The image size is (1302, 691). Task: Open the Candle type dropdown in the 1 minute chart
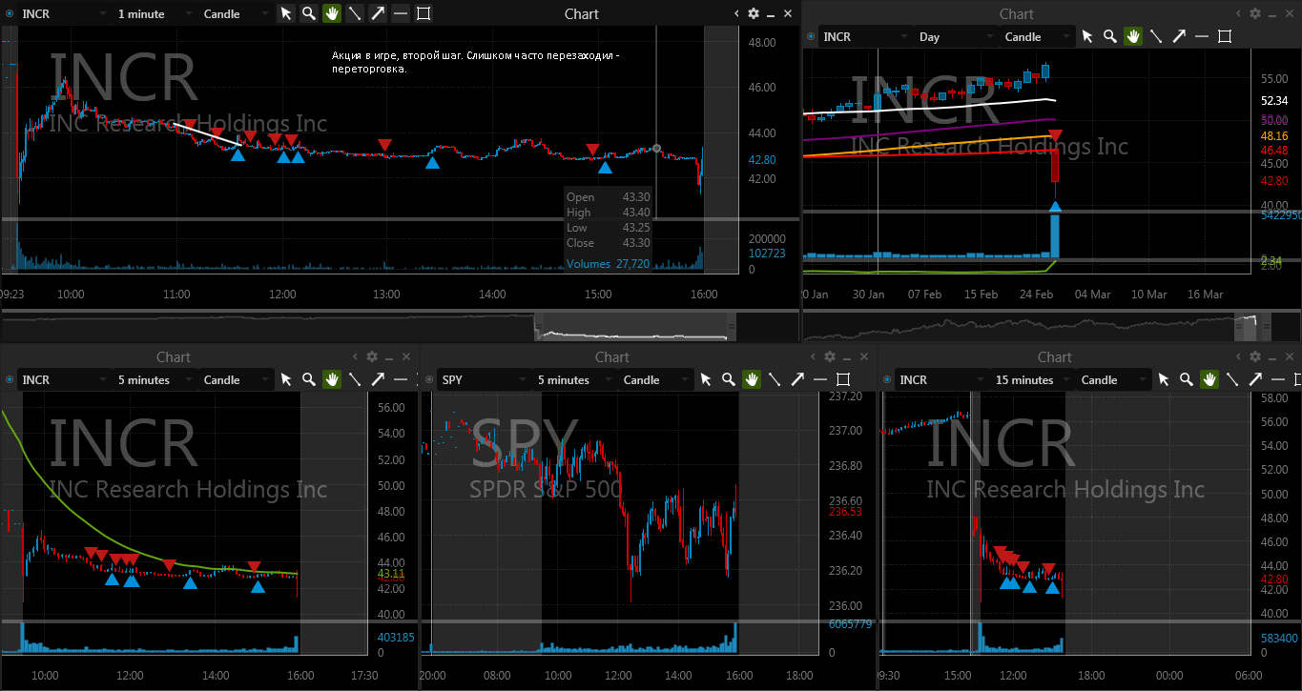click(x=235, y=13)
